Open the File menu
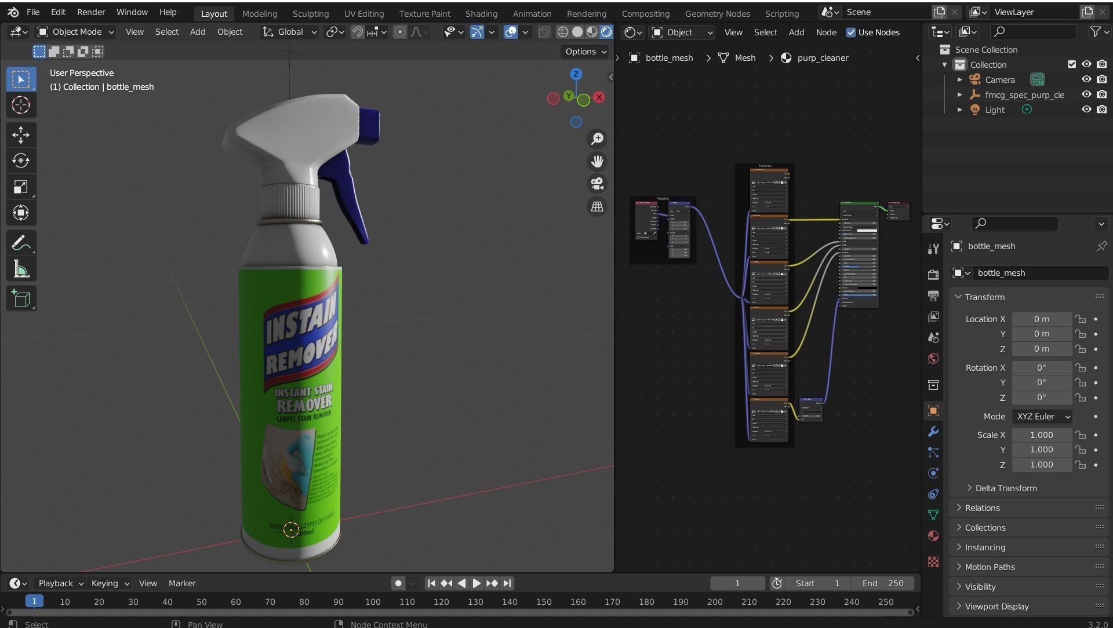Screen dimensions: 1113x628 tap(33, 12)
